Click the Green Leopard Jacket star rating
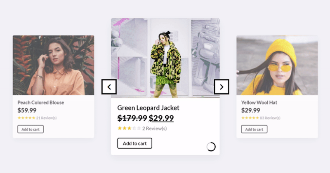330x173 pixels. coord(129,129)
